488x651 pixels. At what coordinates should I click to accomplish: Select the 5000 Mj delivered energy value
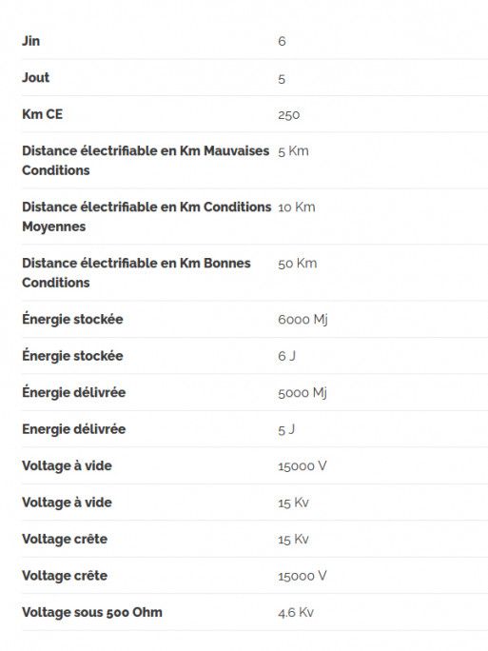click(303, 393)
